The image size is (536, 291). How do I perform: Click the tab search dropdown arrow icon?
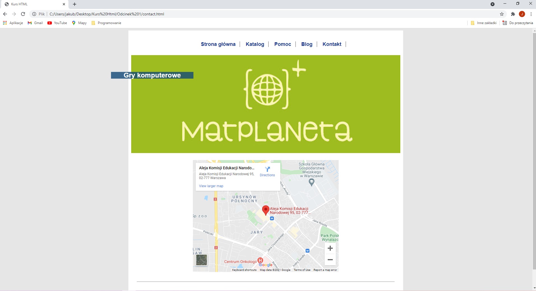pyautogui.click(x=493, y=4)
